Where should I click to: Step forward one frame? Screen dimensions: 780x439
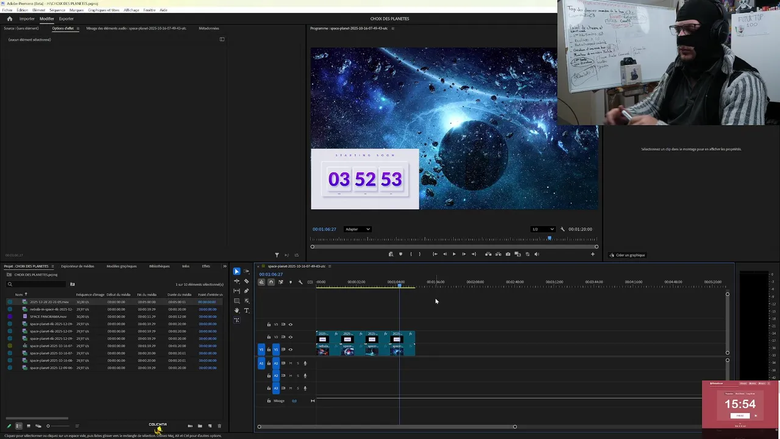tap(464, 254)
